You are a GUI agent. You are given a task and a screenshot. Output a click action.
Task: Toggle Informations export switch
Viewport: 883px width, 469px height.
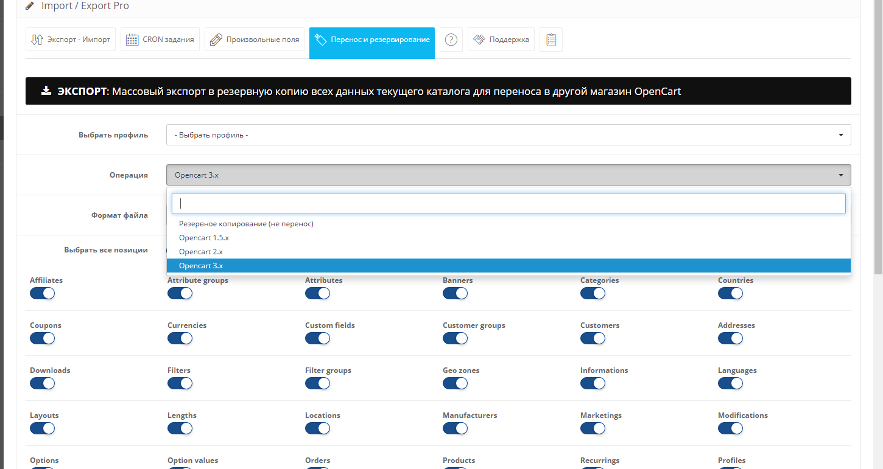click(x=593, y=383)
